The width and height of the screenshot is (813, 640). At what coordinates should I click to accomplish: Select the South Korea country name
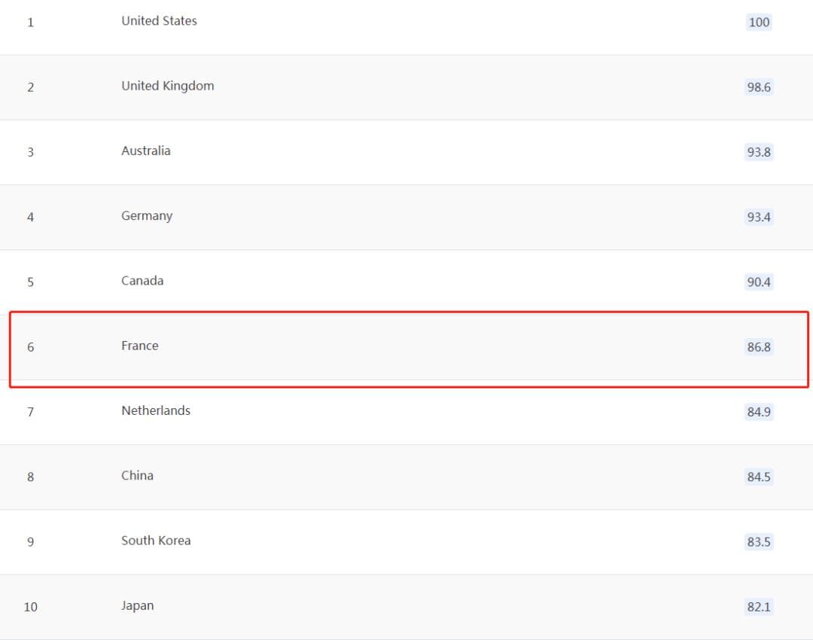tap(156, 541)
